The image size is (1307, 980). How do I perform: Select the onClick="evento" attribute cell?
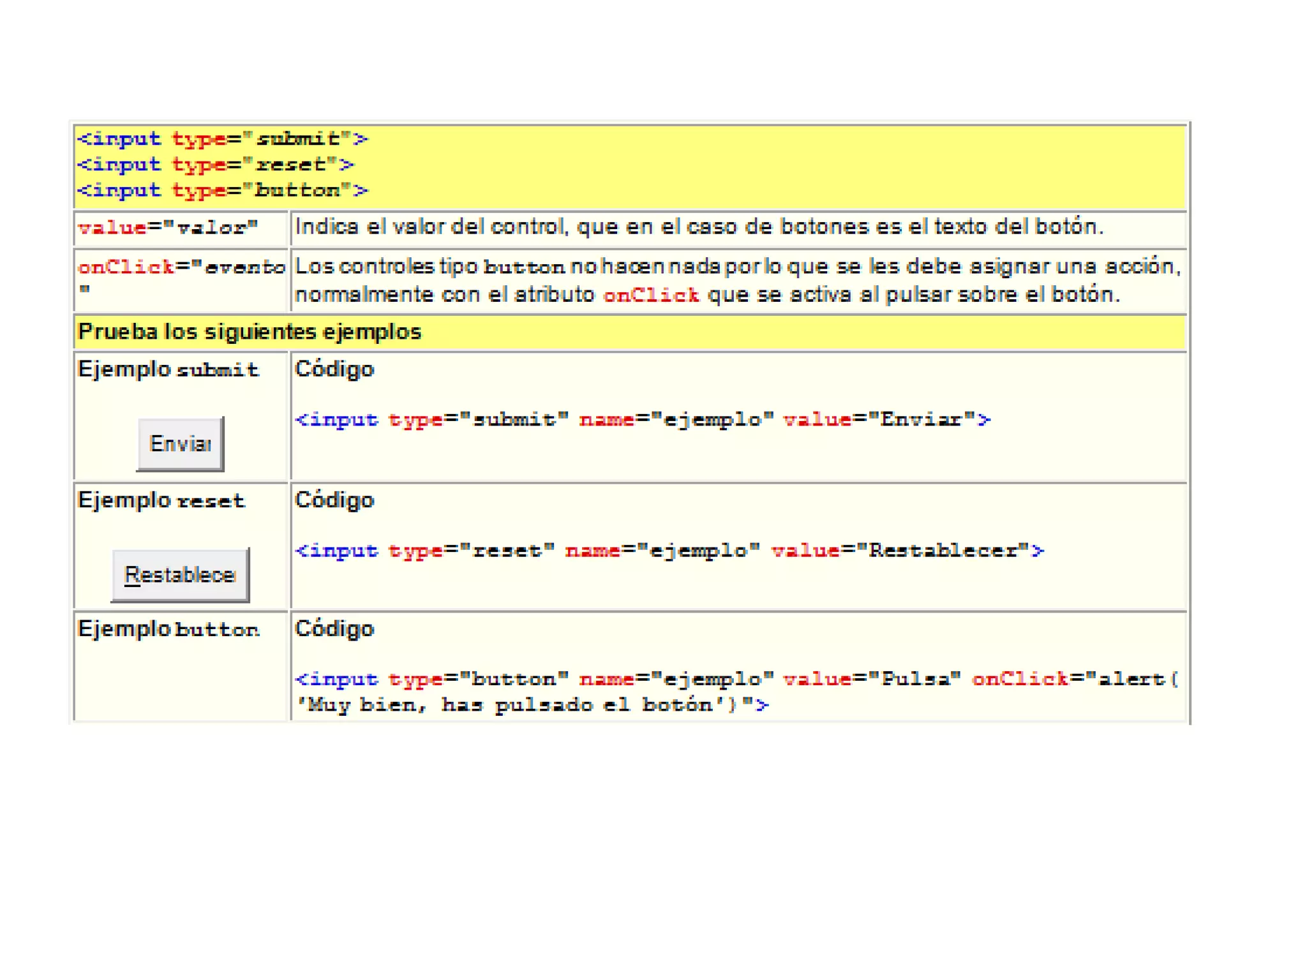point(181,267)
